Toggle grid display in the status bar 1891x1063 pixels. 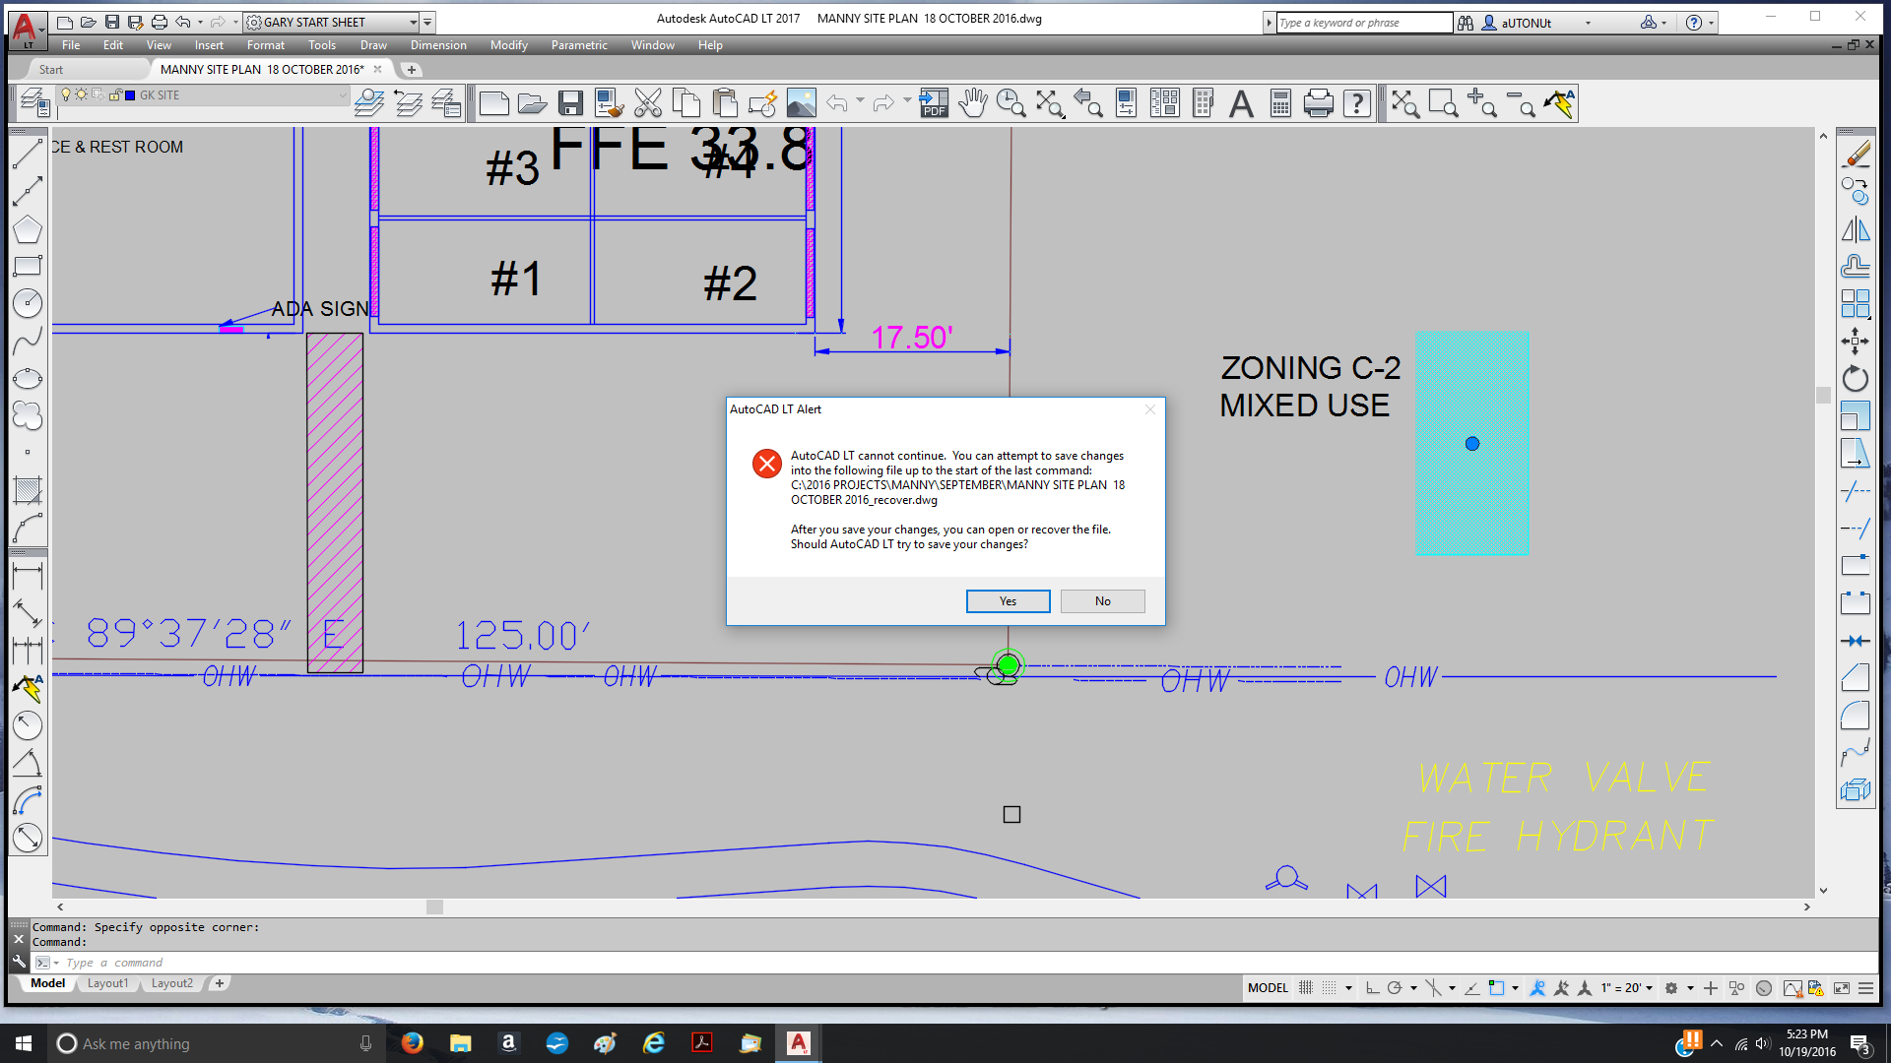pos(1305,987)
